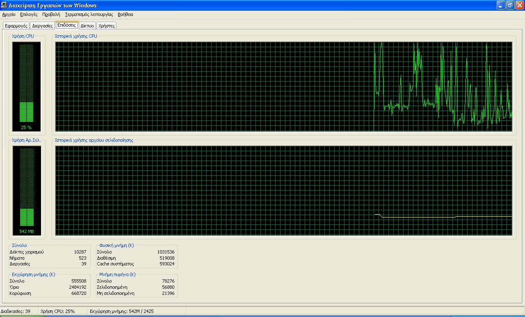The height and width of the screenshot is (317, 525).
Task: Click the CPU usage gauge showing 25 %
Action: point(26,86)
